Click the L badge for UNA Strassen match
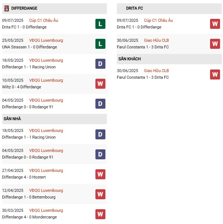The width and height of the screenshot is (223, 224). coord(100,44)
